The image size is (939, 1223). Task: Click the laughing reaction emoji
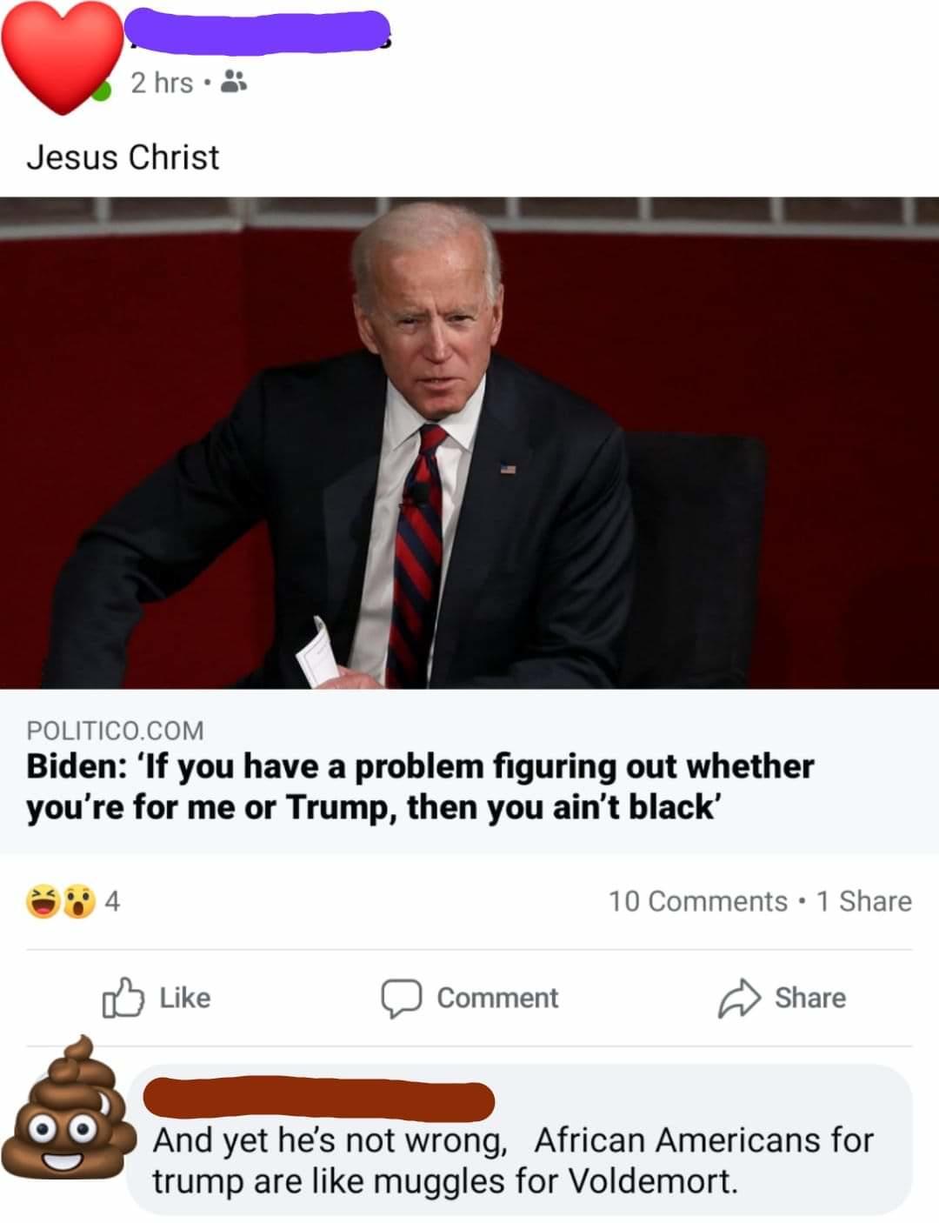[43, 901]
